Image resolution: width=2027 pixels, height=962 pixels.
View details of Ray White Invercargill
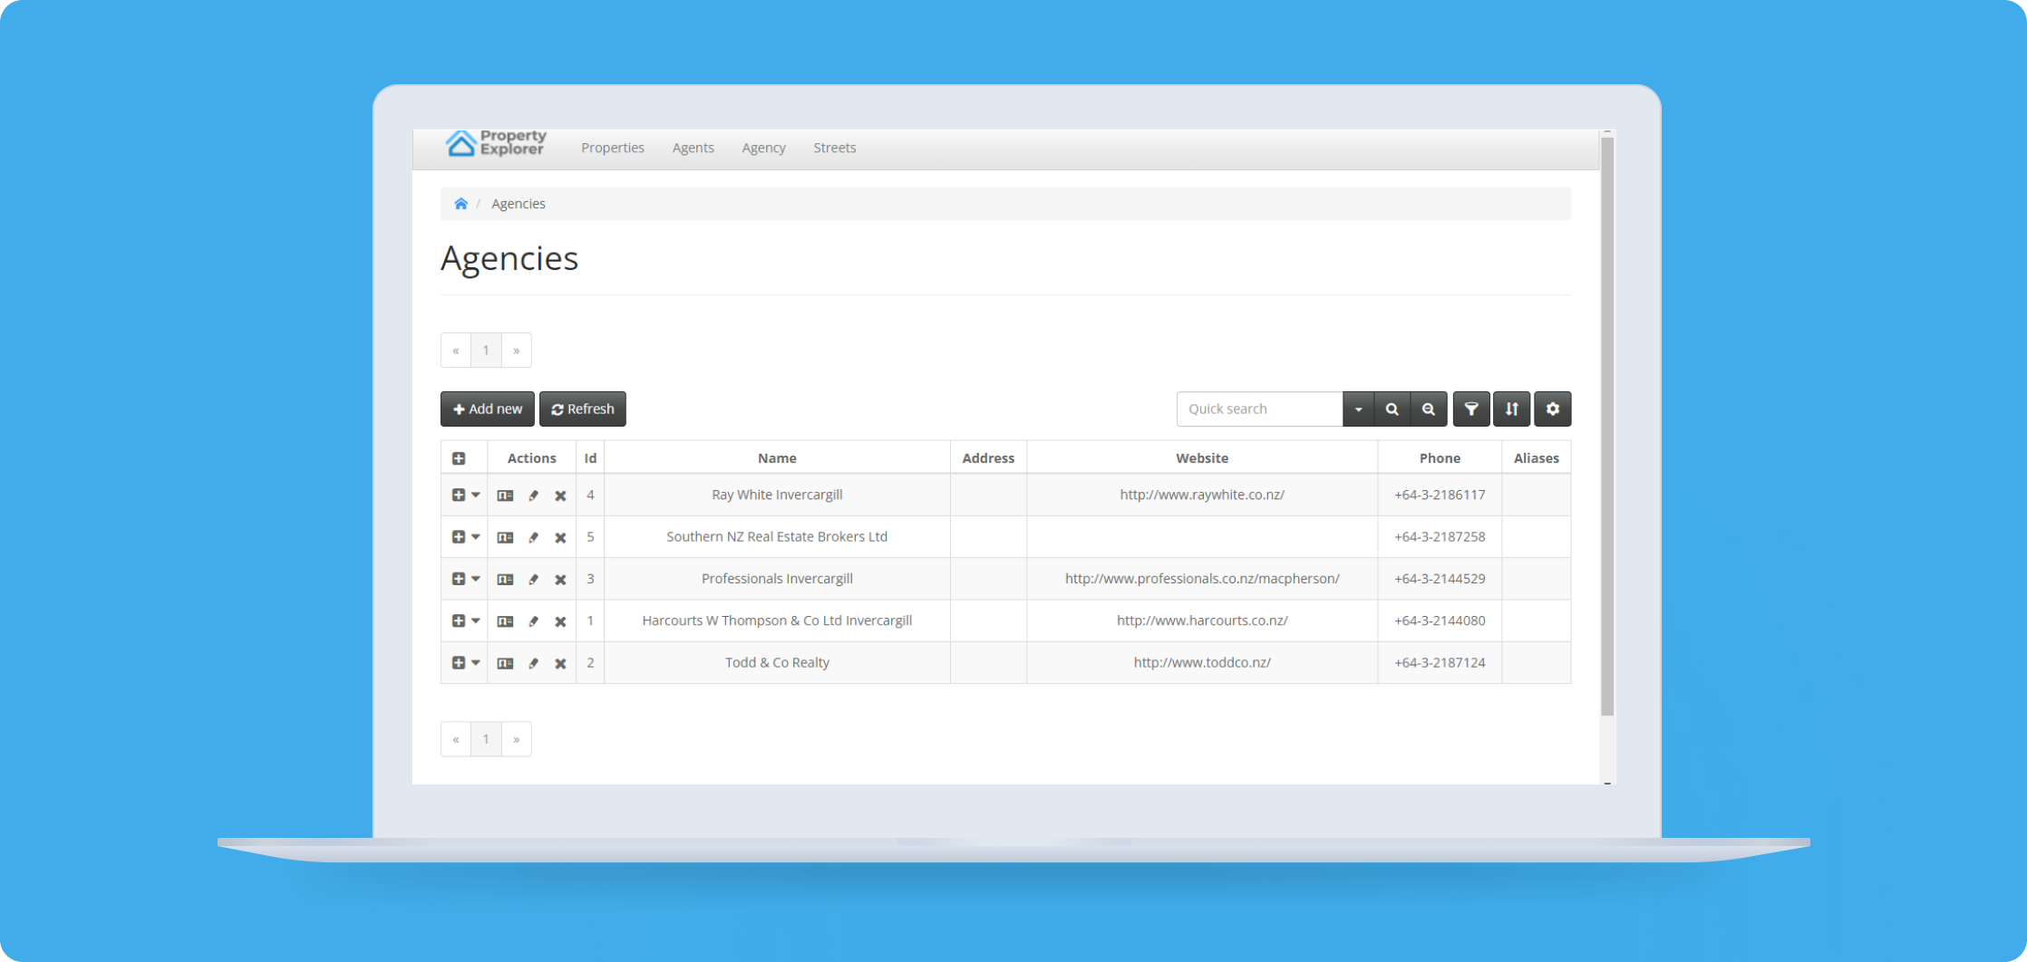[505, 495]
